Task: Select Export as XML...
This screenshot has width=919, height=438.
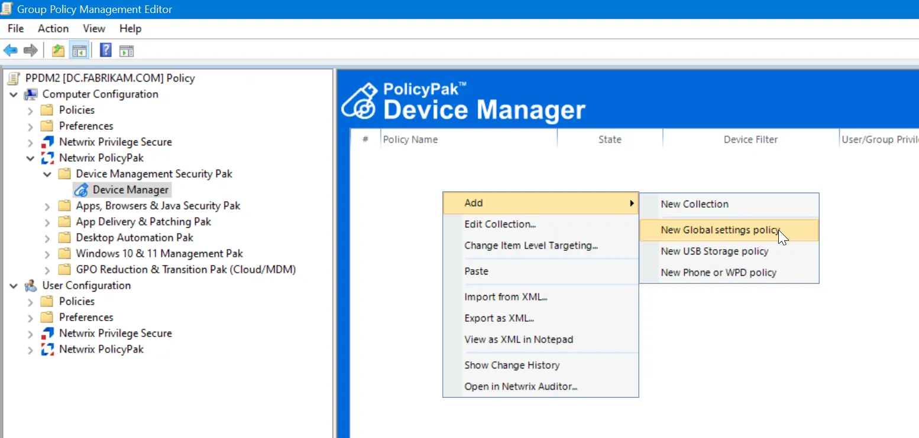Action: 541,318
